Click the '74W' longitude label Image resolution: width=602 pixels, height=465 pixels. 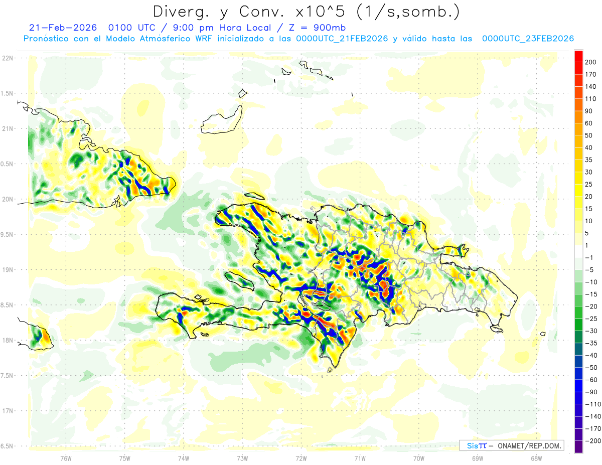(184, 458)
